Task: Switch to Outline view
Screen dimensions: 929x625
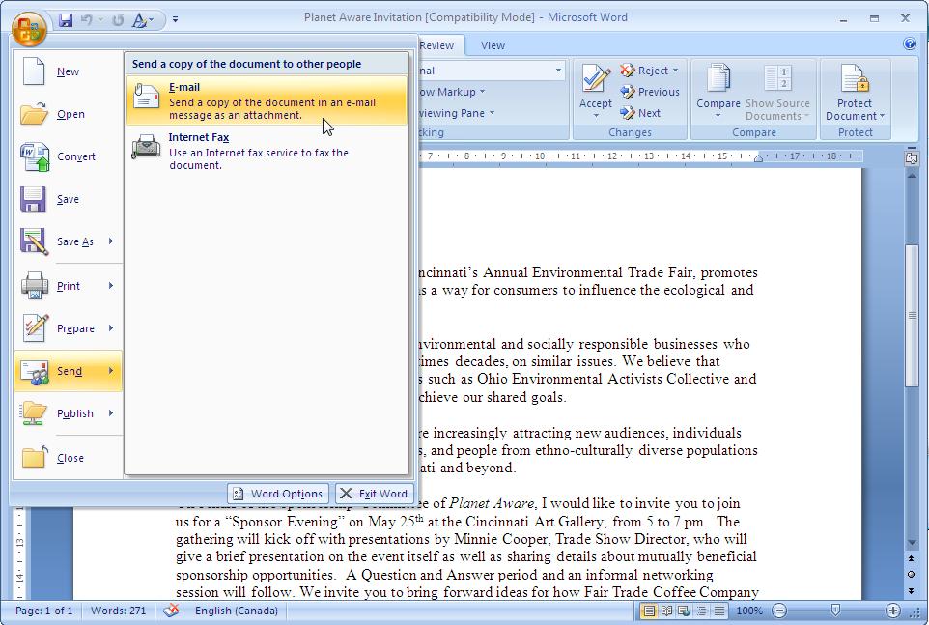Action: click(x=701, y=611)
